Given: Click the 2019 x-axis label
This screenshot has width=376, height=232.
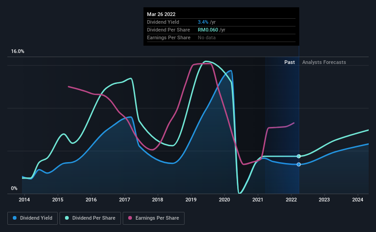Looking at the screenshot, I should pyautogui.click(x=191, y=200).
